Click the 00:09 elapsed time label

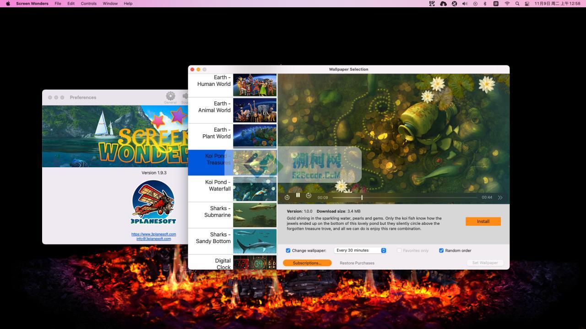click(x=323, y=197)
